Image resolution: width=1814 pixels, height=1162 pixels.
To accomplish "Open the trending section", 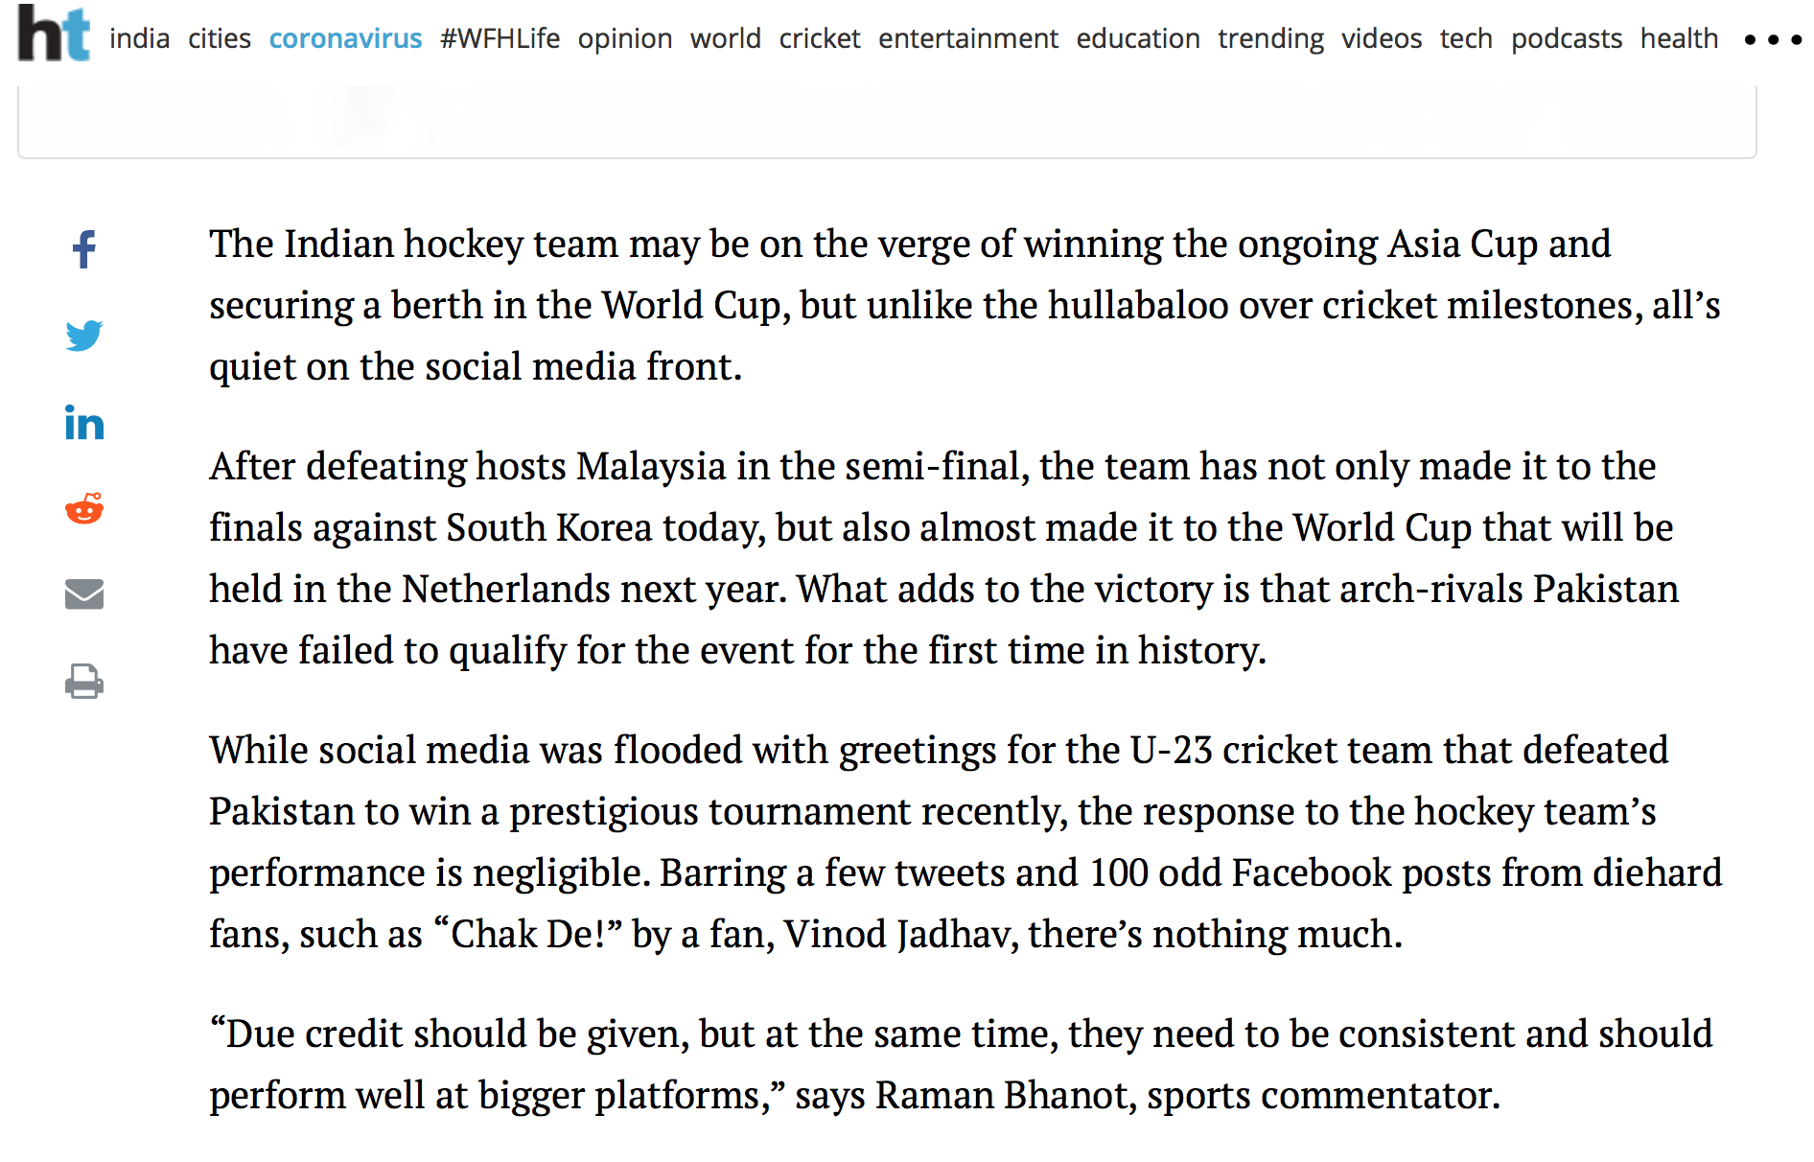I will [x=1270, y=38].
